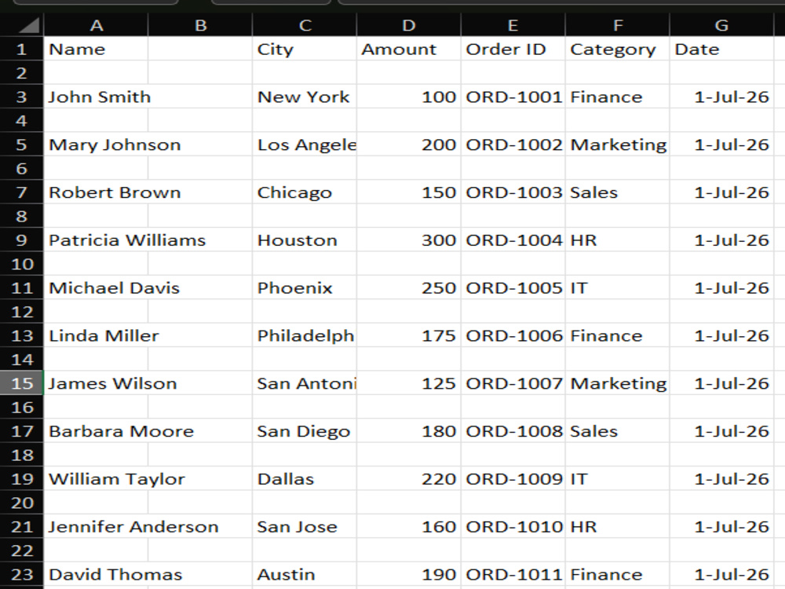Select the David Thomas cell
Screen dimensions: 785x589
click(96, 574)
